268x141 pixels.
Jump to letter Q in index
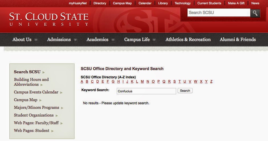[164, 81]
